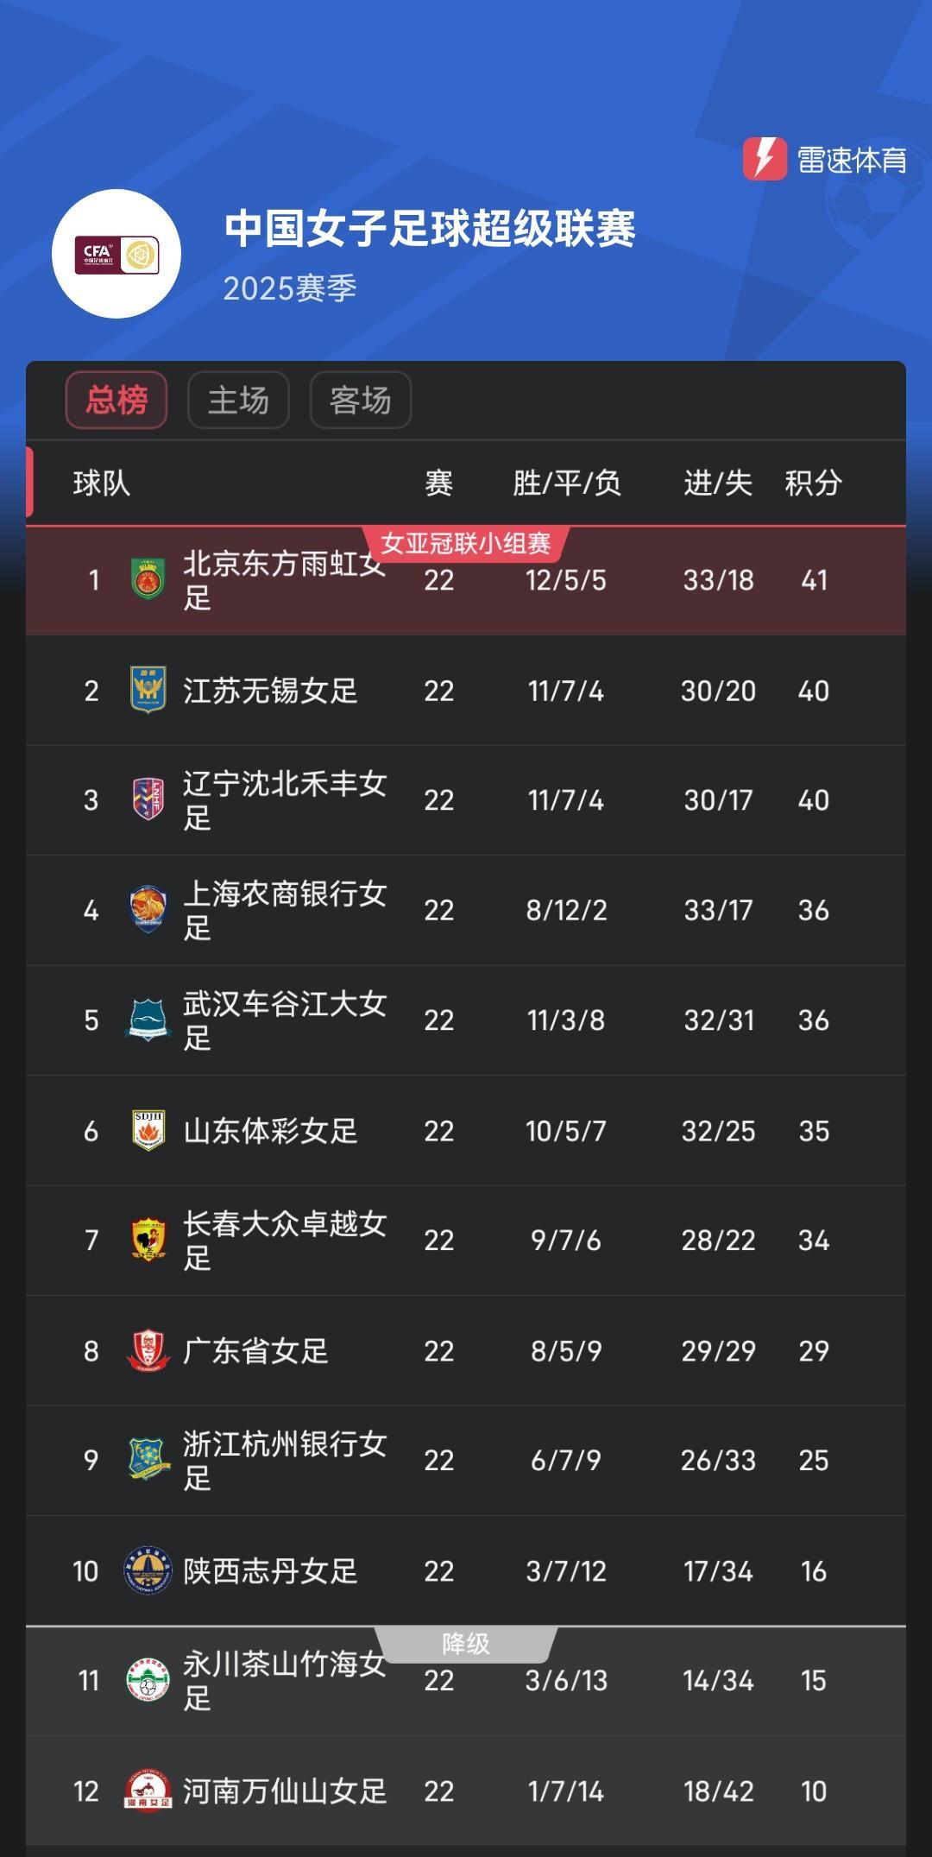This screenshot has width=932, height=1857.
Task: Switch to the 客场 away standings tab
Action: (x=361, y=400)
